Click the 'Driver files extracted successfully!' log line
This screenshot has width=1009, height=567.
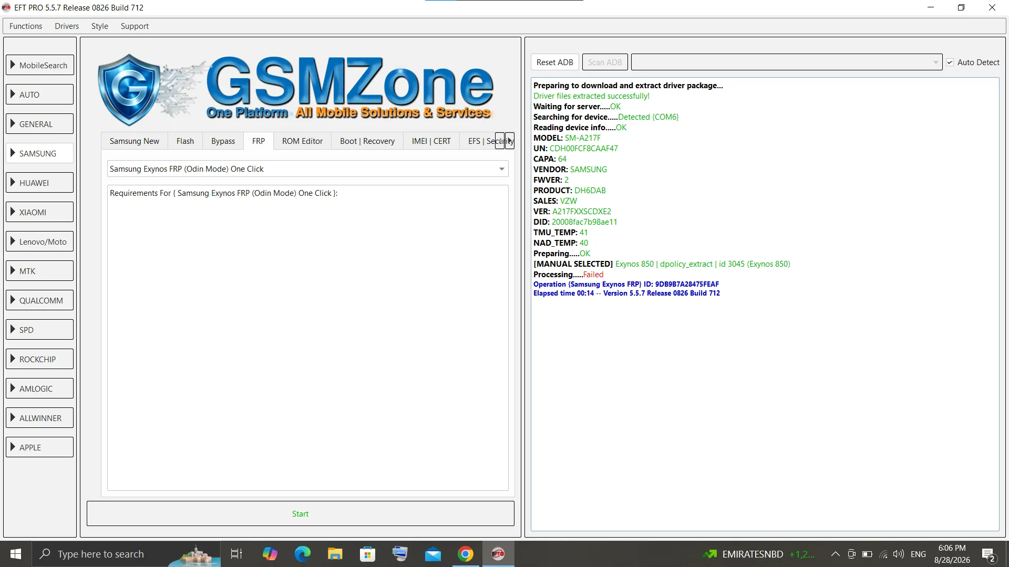pyautogui.click(x=591, y=96)
